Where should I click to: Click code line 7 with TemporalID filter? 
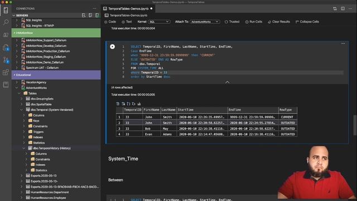[237, 73]
